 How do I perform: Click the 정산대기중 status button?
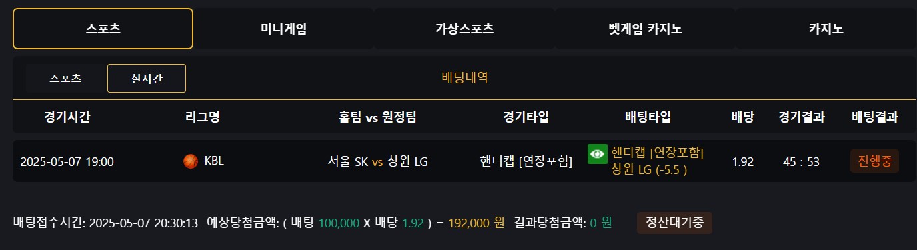pos(674,223)
